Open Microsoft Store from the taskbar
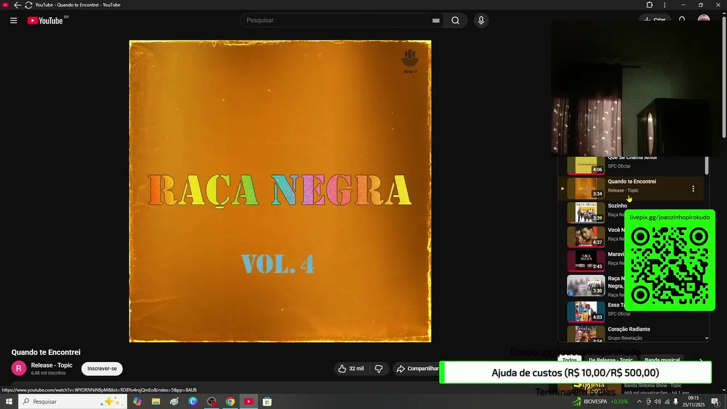727x409 pixels. (x=267, y=402)
